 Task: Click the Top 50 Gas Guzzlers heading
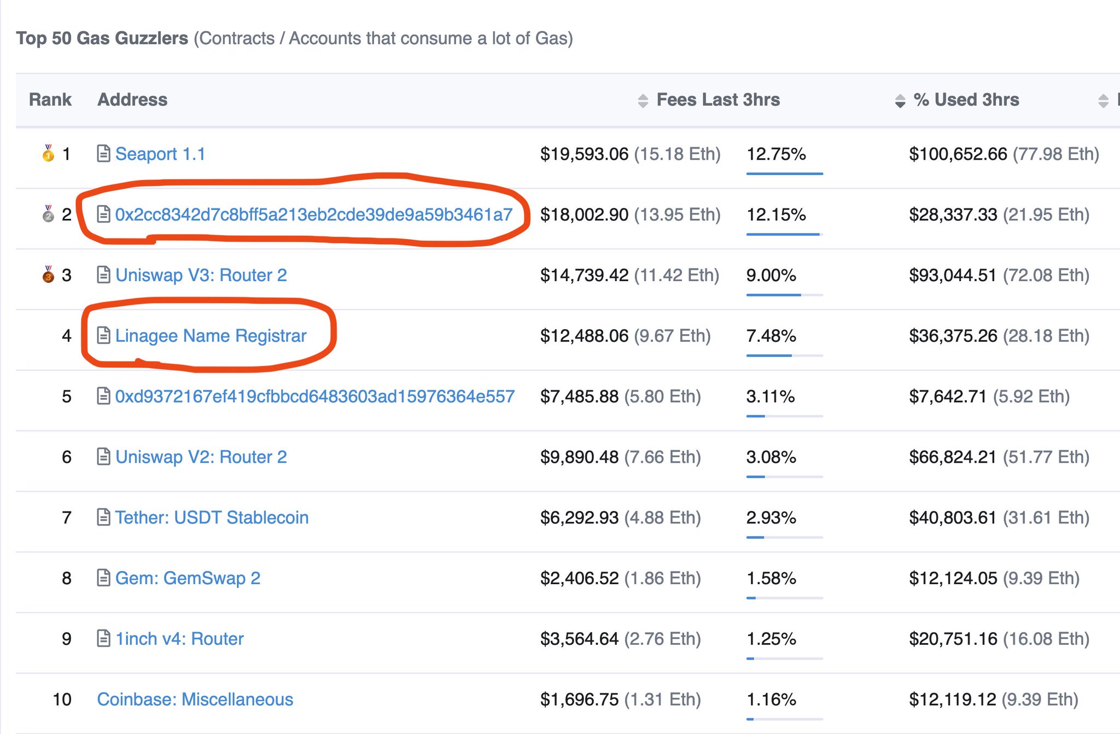point(102,38)
